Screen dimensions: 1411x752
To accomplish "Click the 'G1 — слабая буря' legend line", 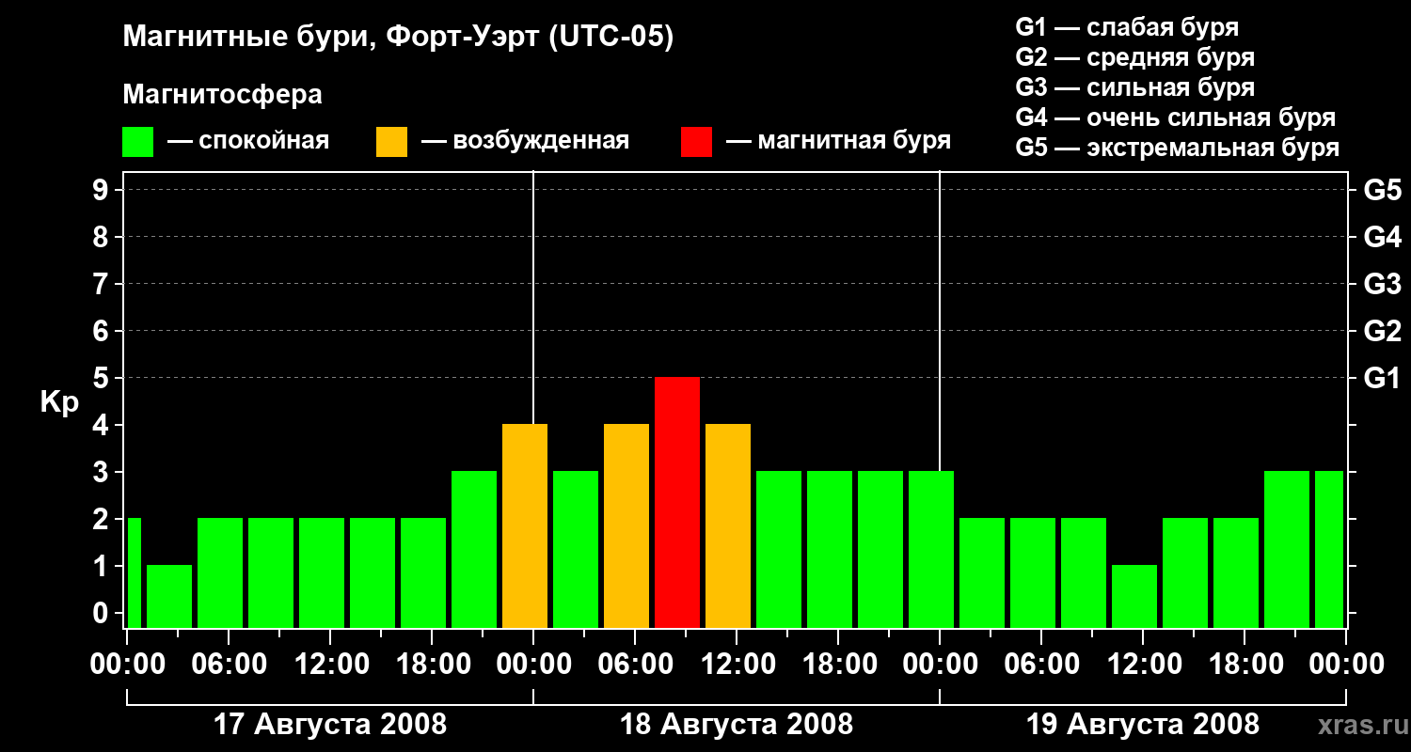I will (1127, 27).
